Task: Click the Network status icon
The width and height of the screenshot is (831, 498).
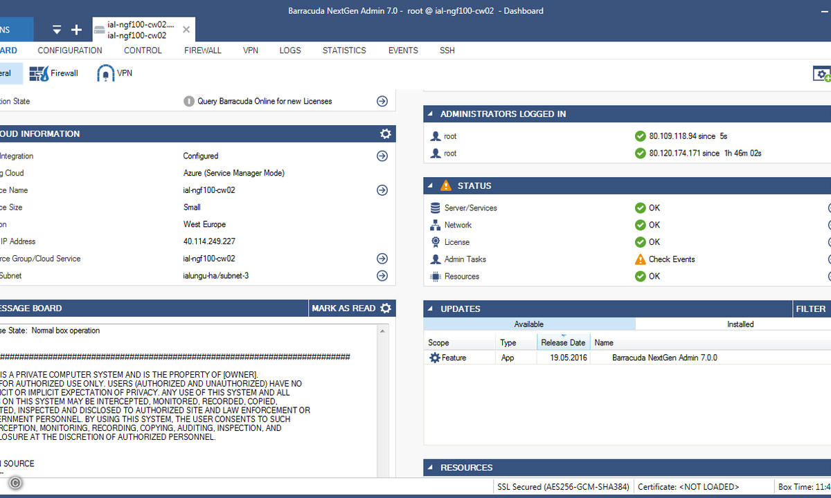Action: (436, 225)
